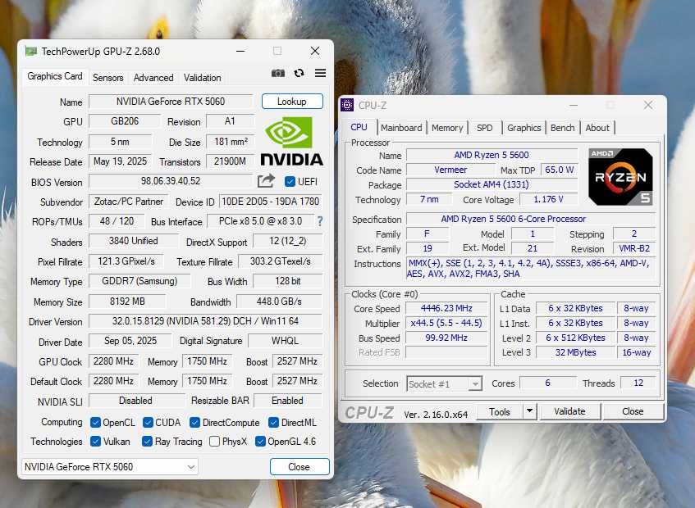Click the Lookup button in GPU-Z
This screenshot has height=508, width=695.
[x=292, y=102]
